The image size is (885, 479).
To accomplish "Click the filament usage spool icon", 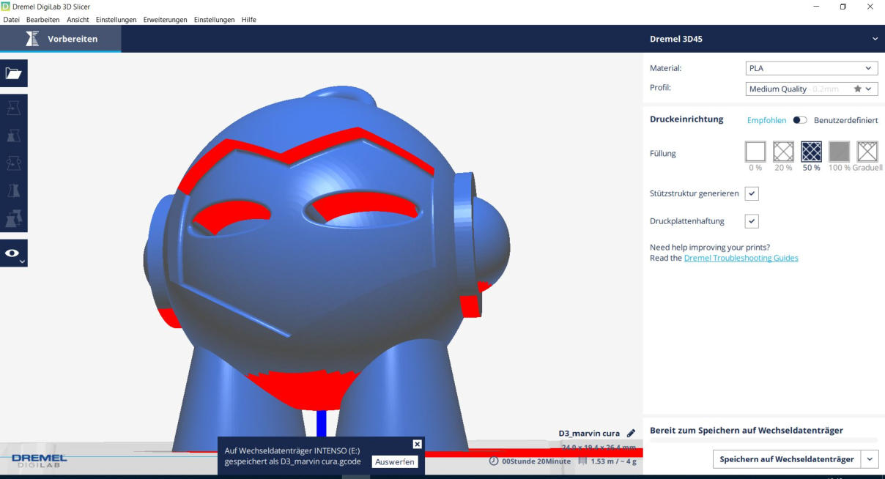I will pos(583,461).
